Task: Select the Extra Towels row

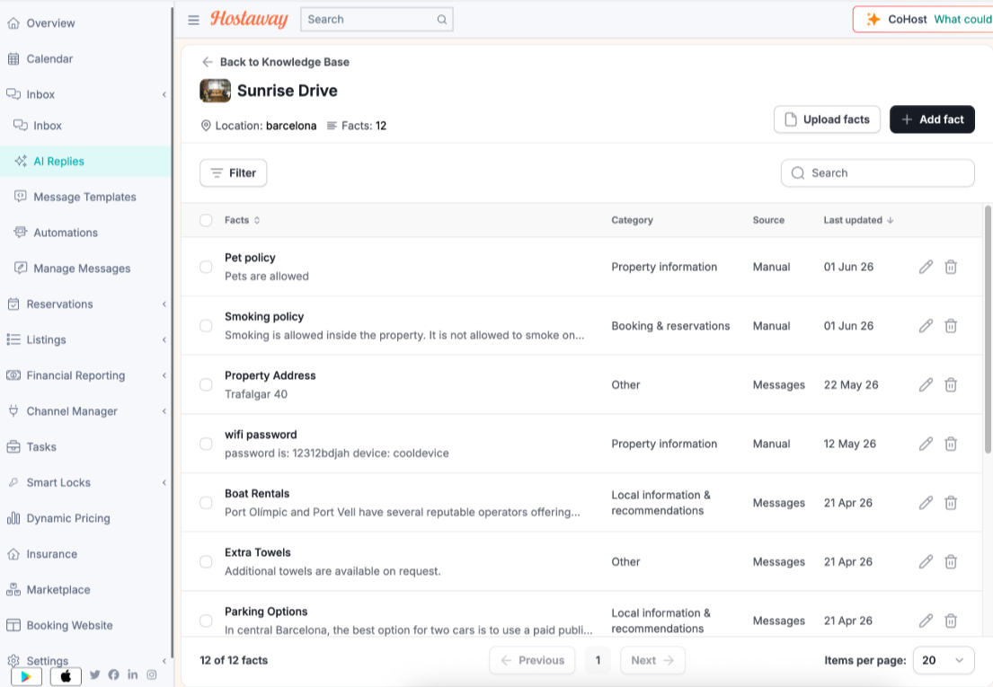Action: pos(206,562)
